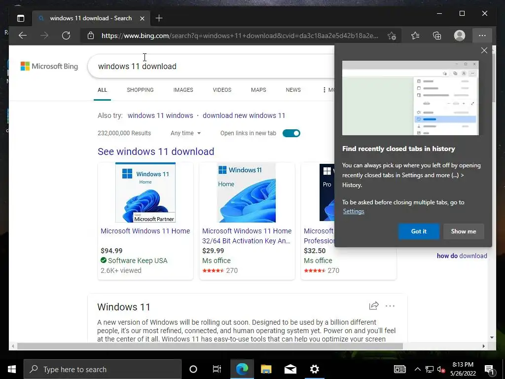Select the ALL results tab
This screenshot has width=505, height=379.
click(x=102, y=90)
